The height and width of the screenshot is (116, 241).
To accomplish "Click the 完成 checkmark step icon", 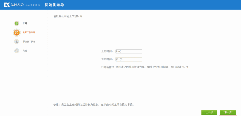I will [17, 51].
